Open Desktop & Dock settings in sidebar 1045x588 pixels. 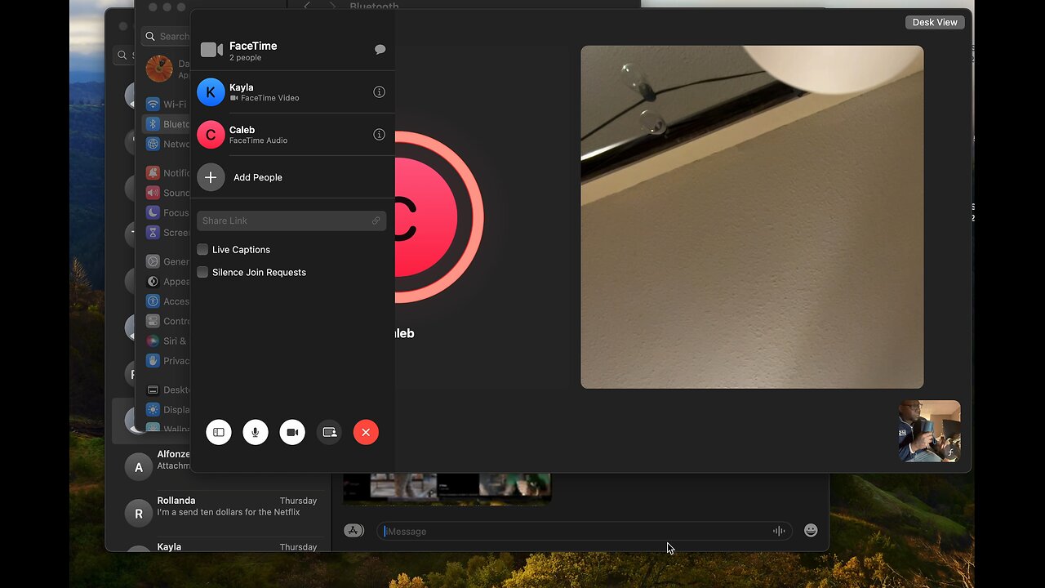167,390
